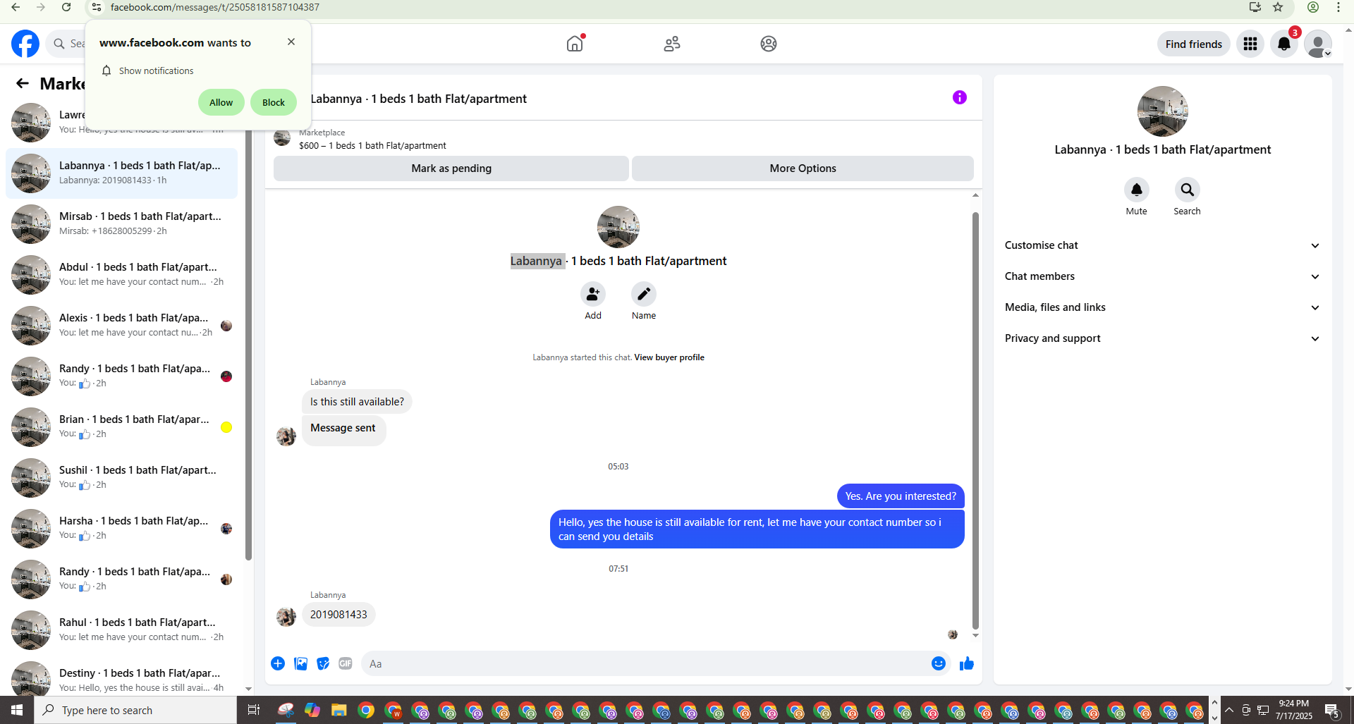Bookmark this page with star icon
Viewport: 1354px width, 724px height.
tap(1278, 7)
